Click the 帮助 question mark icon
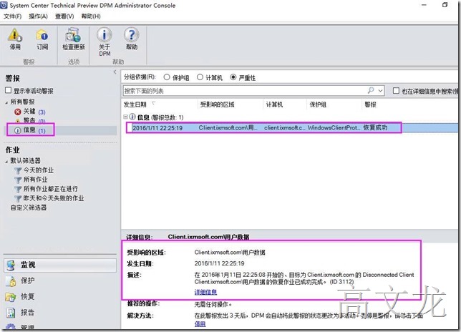 click(132, 34)
